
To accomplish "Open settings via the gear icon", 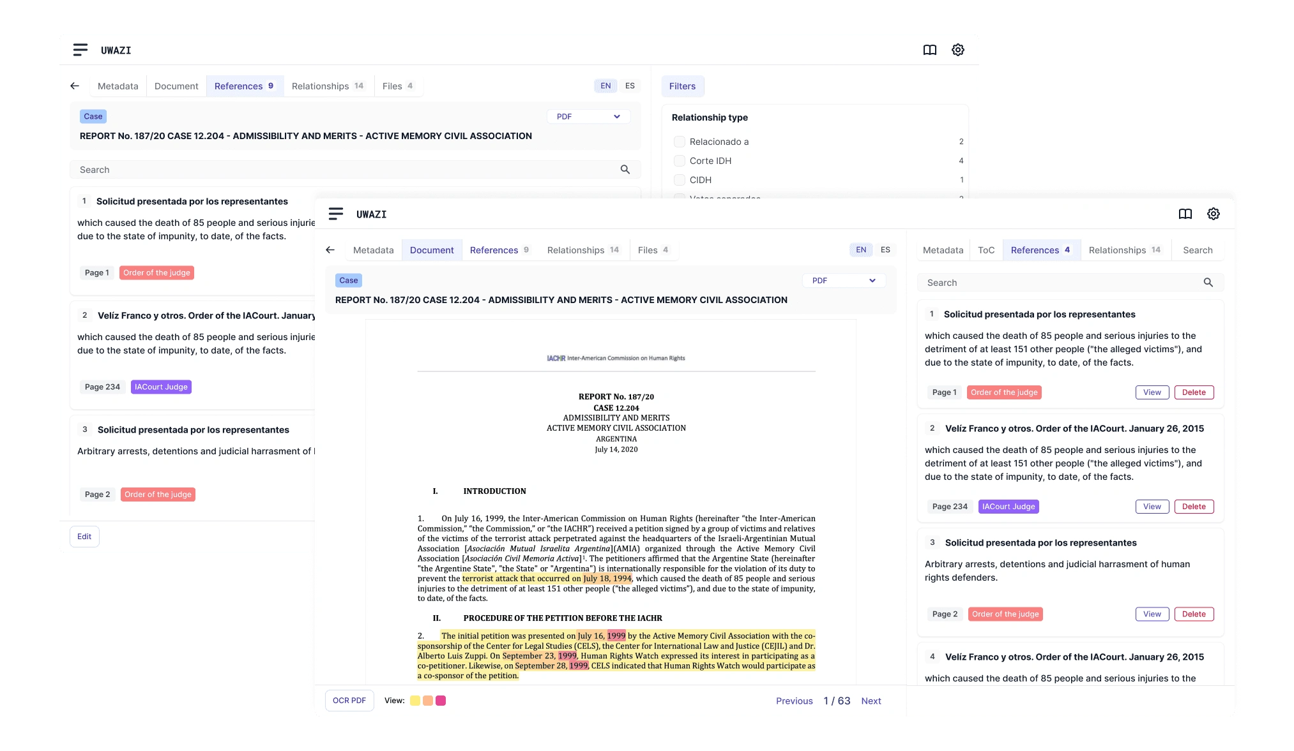I will tap(957, 49).
